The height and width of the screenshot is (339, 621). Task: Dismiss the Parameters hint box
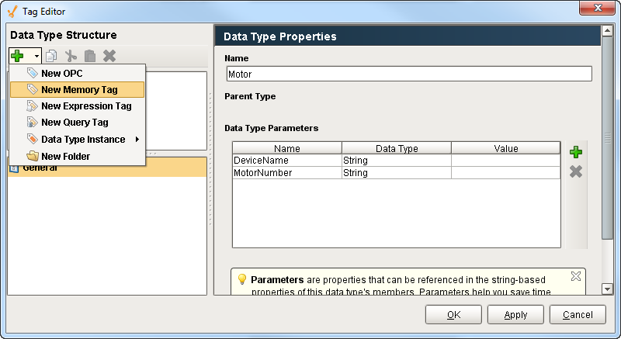[575, 276]
